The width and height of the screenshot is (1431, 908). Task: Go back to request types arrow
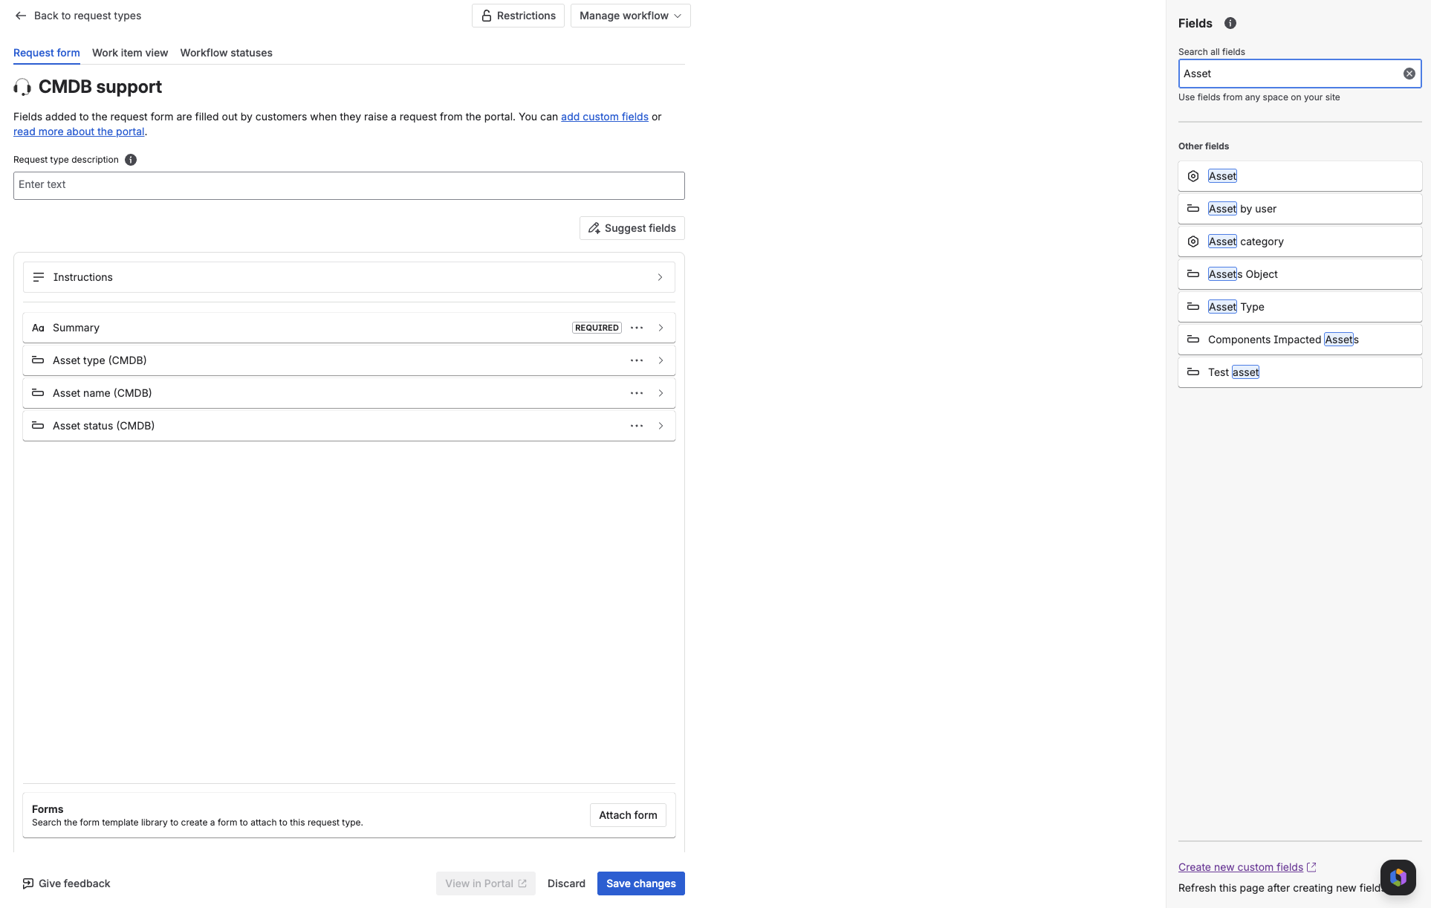(x=21, y=16)
